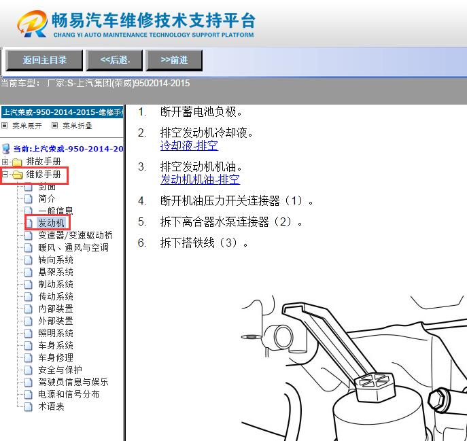Image resolution: width=467 pixels, height=441 pixels.
Task: Open the 制动系统 section
Action: point(56,284)
